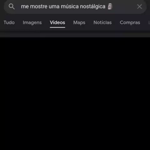
Task: Select the partially visible tab after Compras
Action: pyautogui.click(x=149, y=22)
